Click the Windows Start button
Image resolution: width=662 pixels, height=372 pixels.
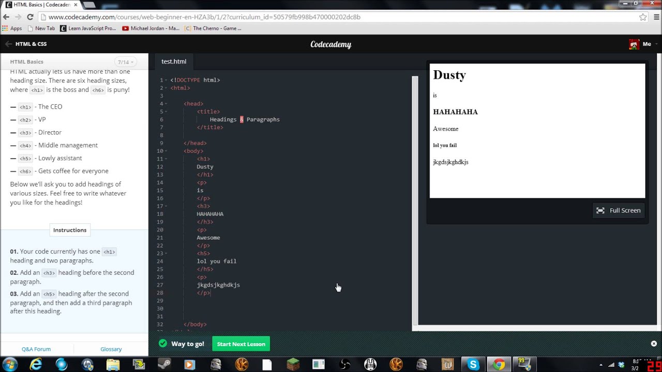click(x=10, y=365)
